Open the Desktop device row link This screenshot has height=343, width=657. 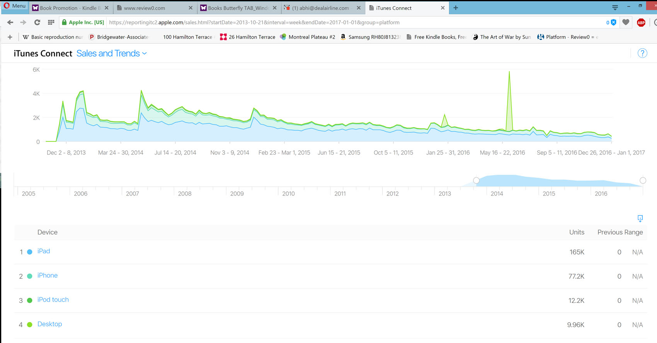49,324
